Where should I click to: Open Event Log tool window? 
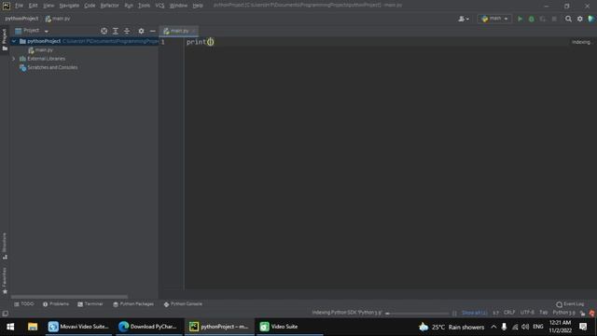[570, 304]
